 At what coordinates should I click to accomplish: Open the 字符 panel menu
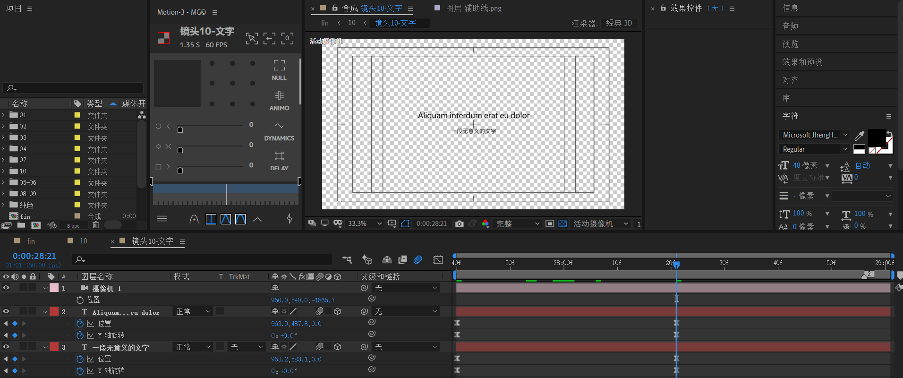click(889, 116)
